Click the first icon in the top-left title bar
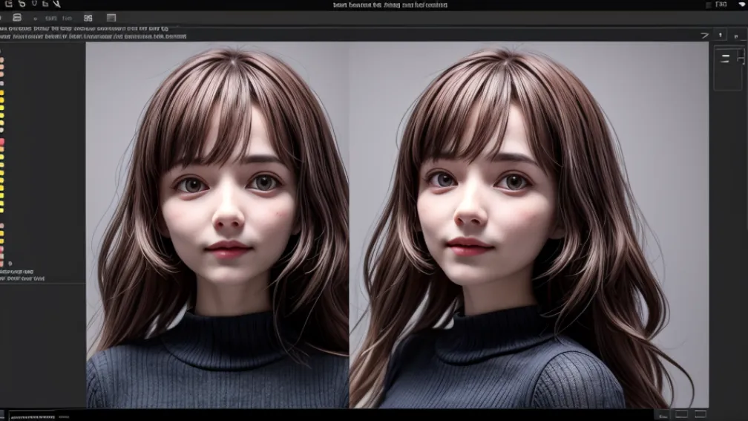748x421 pixels. [9, 4]
